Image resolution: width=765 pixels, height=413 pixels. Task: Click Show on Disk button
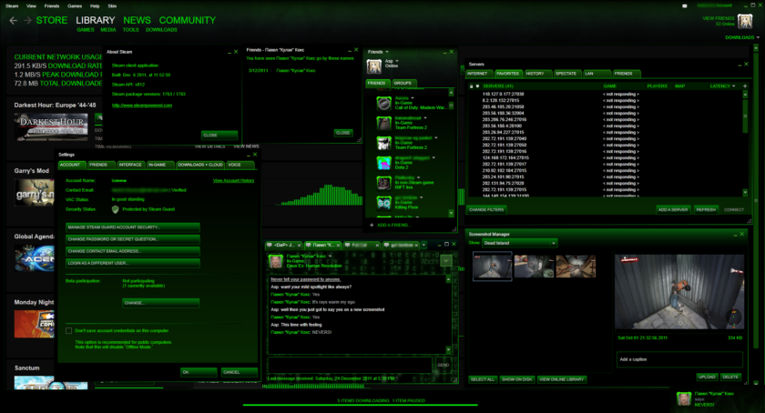(x=517, y=379)
